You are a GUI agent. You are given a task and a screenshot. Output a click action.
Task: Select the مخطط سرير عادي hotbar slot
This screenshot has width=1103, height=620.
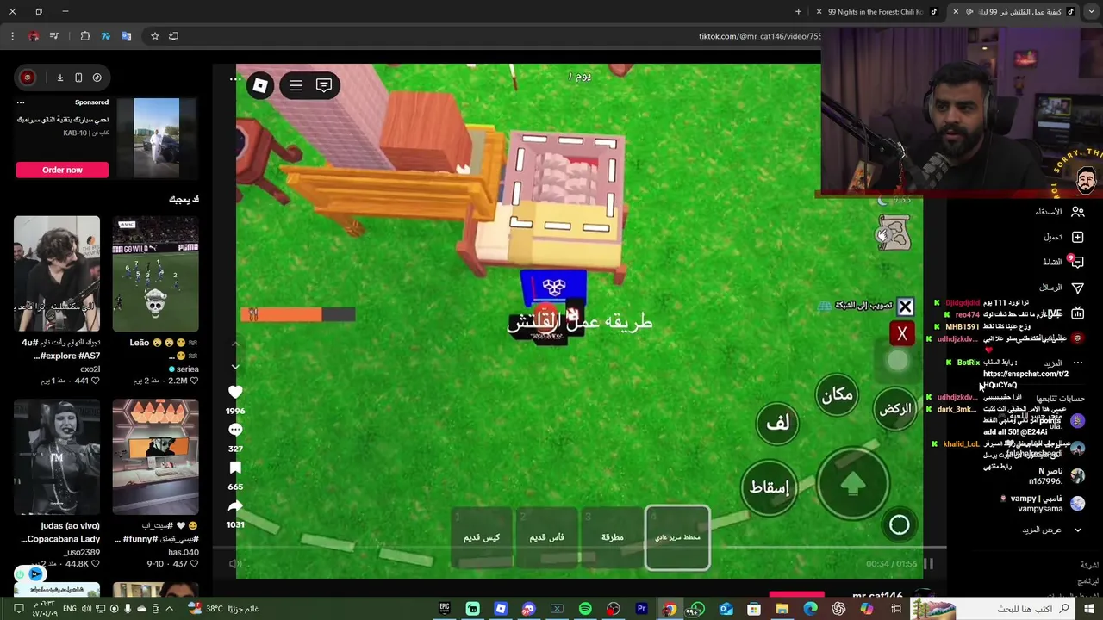[x=678, y=537]
